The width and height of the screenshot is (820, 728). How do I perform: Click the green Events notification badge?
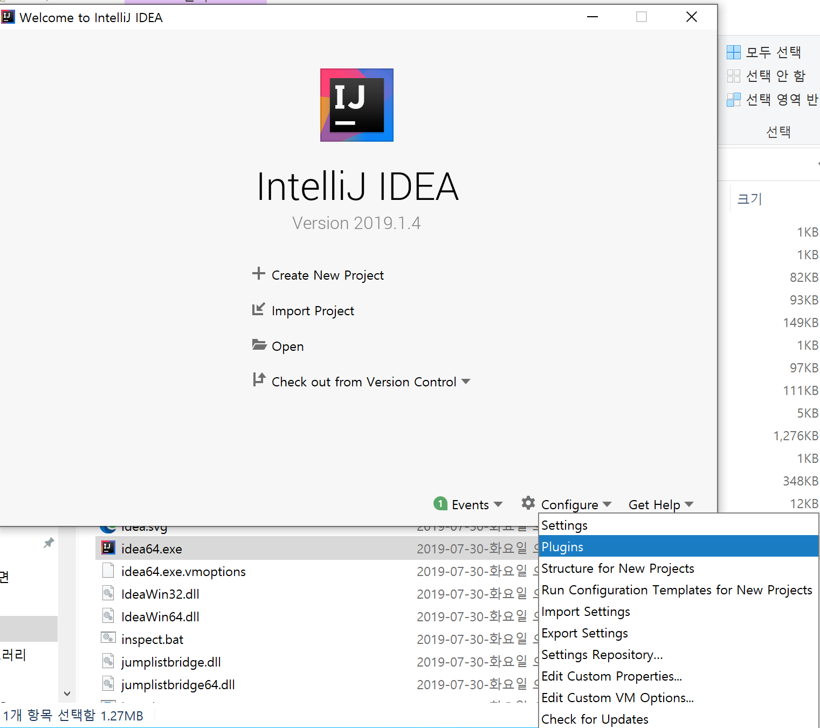point(440,503)
